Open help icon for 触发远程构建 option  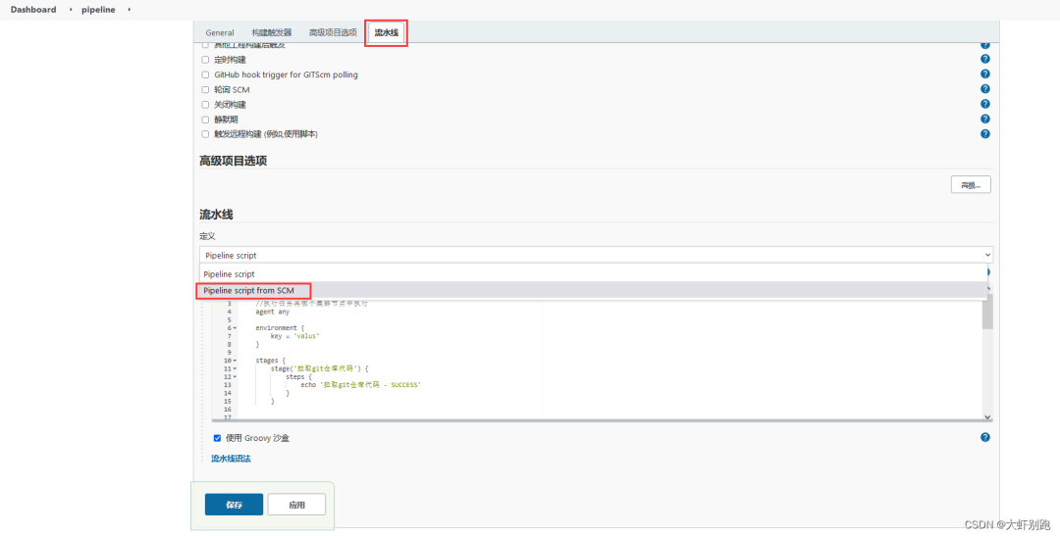(985, 133)
